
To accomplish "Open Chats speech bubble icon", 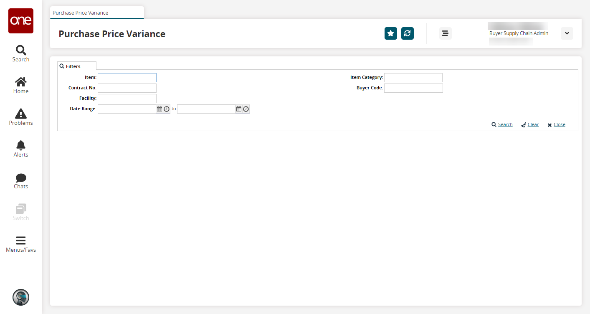I will [x=21, y=180].
